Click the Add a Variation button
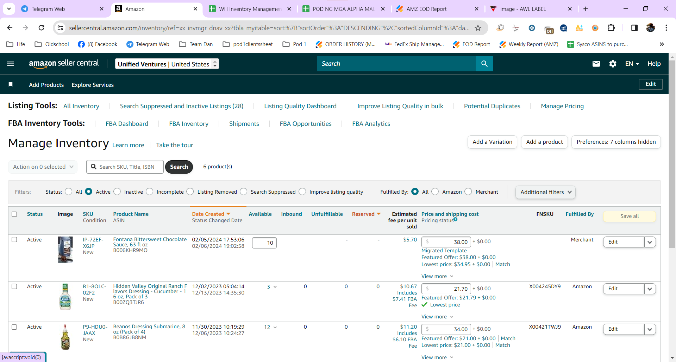 [x=492, y=142]
